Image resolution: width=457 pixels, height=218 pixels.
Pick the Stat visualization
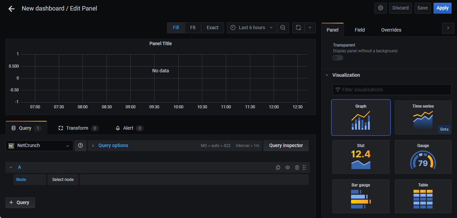click(361, 157)
